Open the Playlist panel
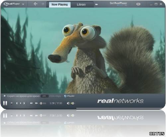 click(71, 96)
